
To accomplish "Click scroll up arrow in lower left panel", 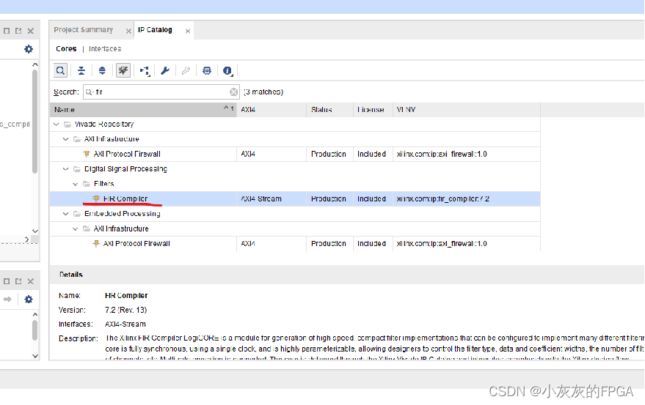I will point(35,315).
